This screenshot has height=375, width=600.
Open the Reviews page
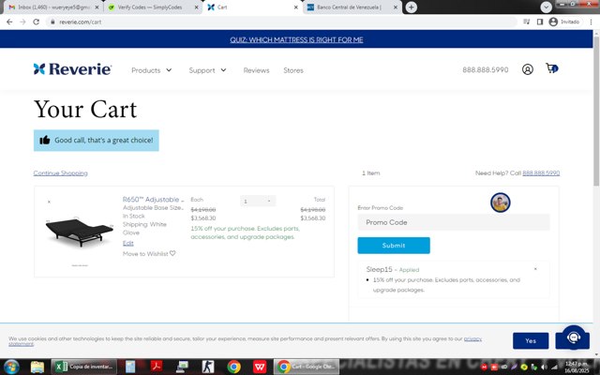tap(256, 70)
